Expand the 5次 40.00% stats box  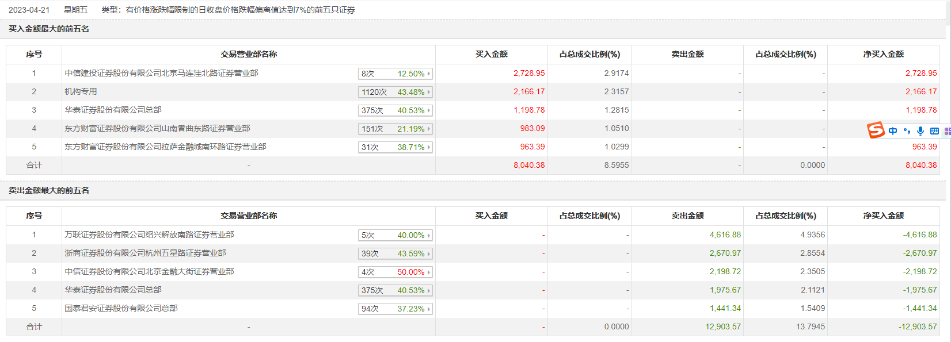click(x=395, y=235)
